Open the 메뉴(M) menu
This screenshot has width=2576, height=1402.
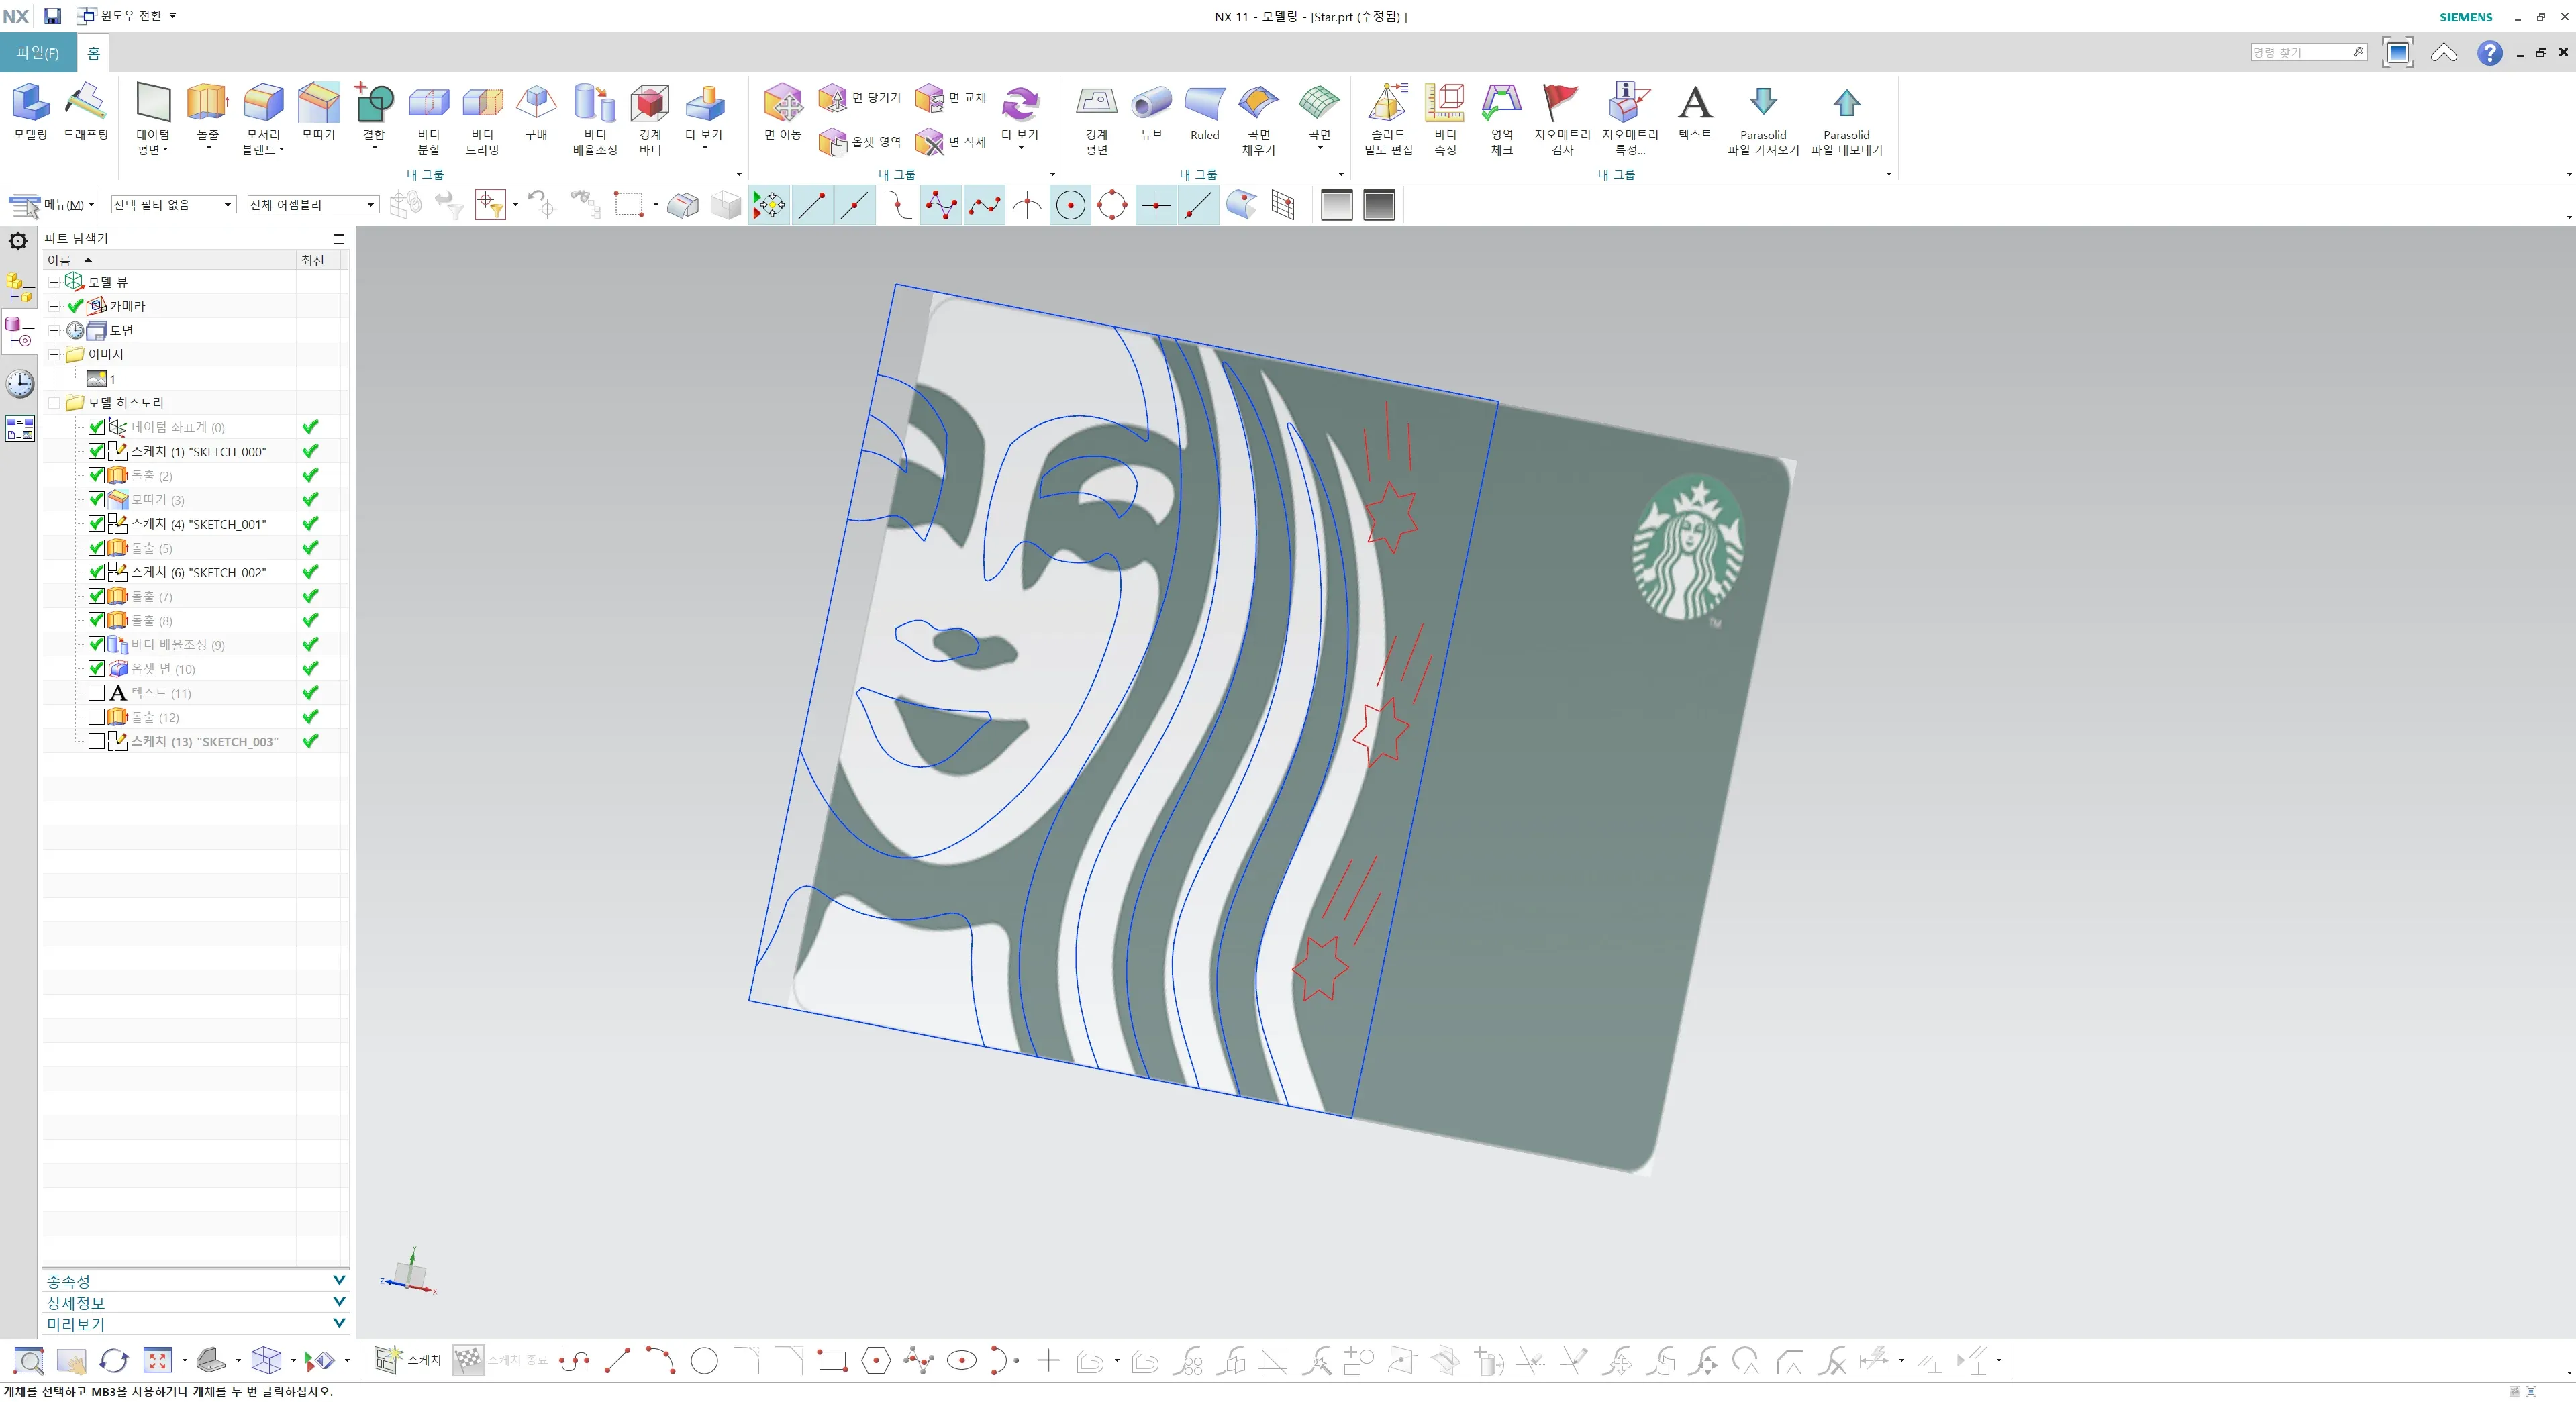click(x=52, y=205)
